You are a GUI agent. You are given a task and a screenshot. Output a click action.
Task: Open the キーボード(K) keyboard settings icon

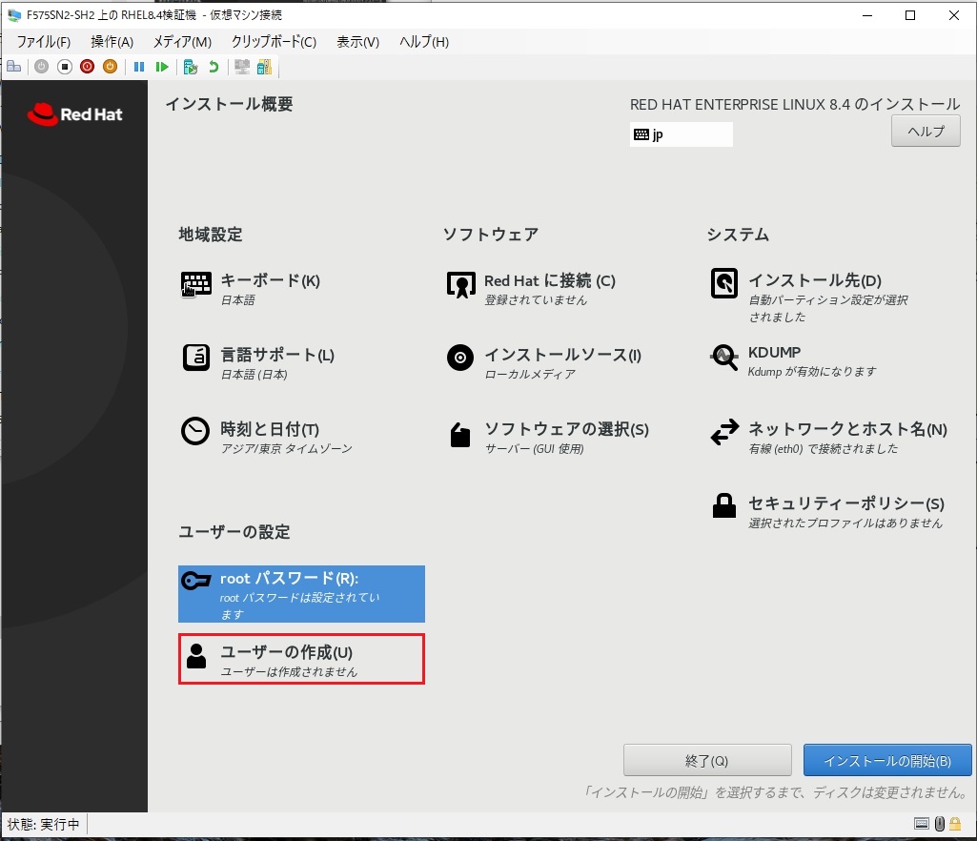click(195, 284)
